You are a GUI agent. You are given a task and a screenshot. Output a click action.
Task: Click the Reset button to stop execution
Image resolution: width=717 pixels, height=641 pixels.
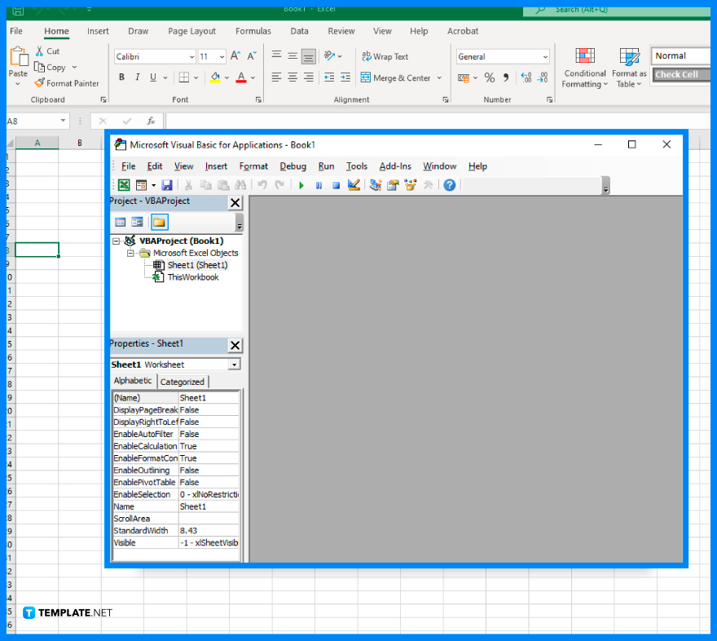pyautogui.click(x=335, y=185)
